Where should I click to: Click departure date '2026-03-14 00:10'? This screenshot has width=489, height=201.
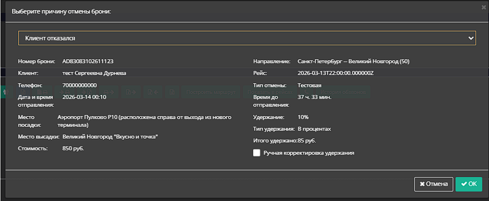84,97
